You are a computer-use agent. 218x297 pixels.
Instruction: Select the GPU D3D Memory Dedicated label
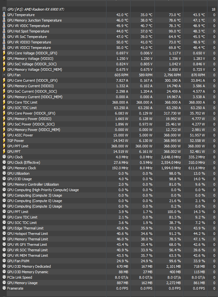[29, 266]
